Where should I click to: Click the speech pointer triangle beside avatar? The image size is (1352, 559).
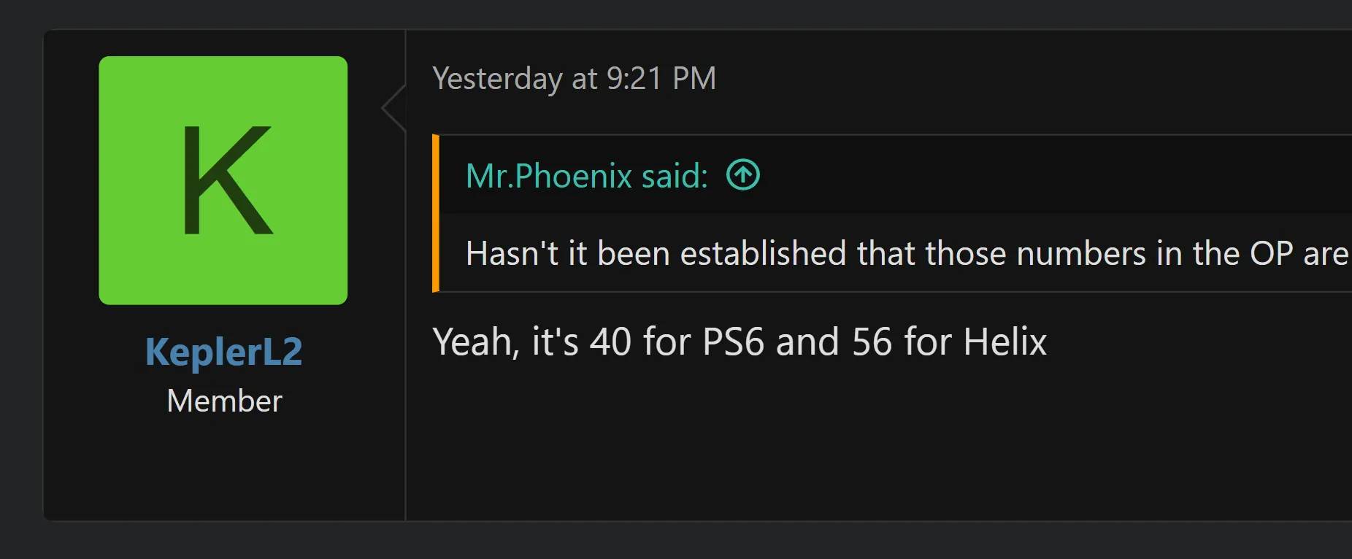[x=394, y=108]
